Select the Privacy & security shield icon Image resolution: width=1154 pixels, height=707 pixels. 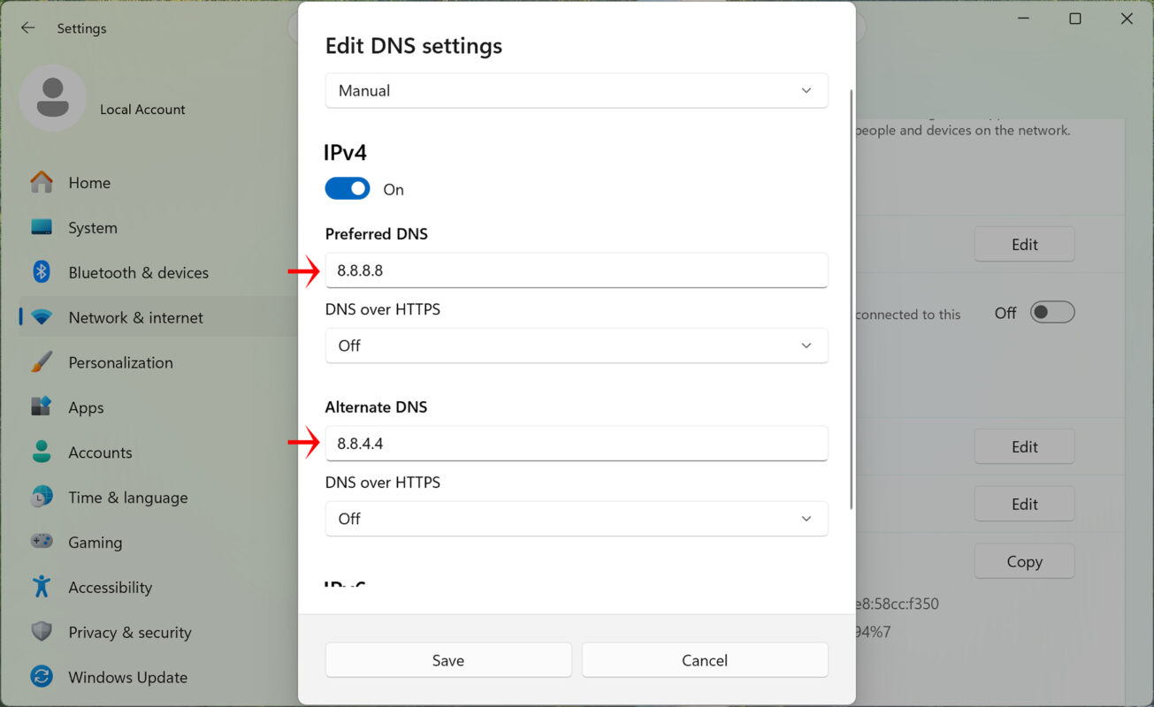tap(42, 632)
